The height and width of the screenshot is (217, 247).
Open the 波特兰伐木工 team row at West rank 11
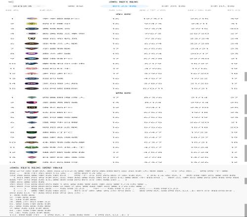pyautogui.click(x=123, y=147)
